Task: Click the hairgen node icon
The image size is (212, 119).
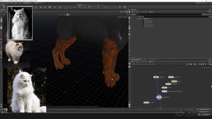Action: (156, 77)
